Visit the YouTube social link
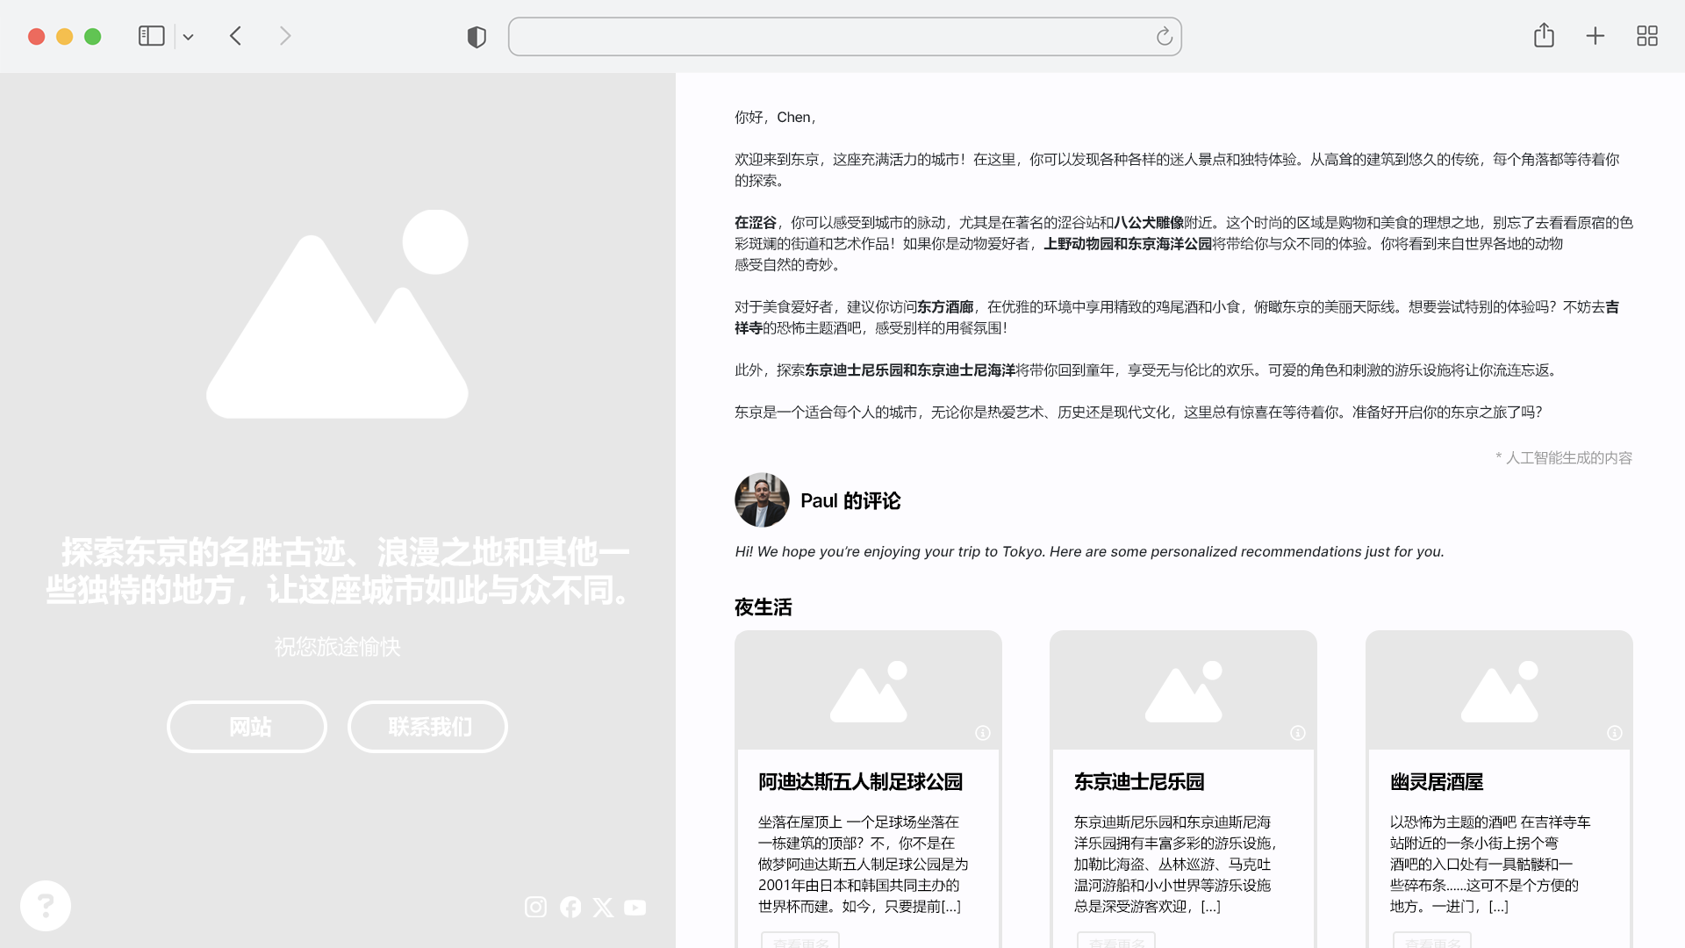This screenshot has height=948, width=1685. tap(635, 908)
